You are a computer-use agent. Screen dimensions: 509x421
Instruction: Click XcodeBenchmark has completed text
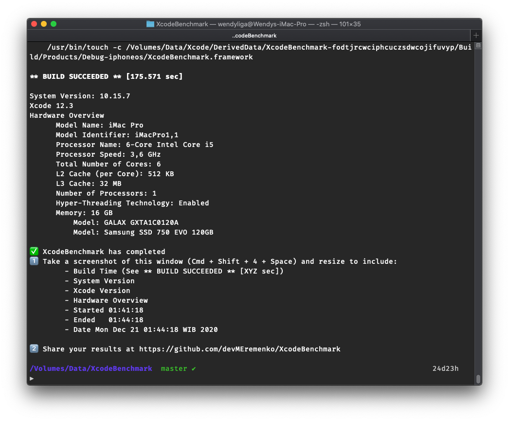tap(104, 252)
